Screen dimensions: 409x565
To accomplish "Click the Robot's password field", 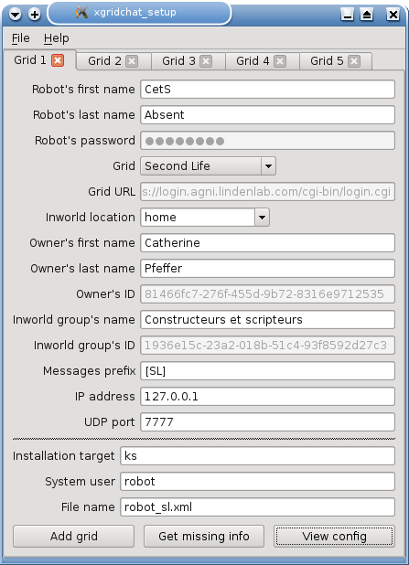I will click(267, 141).
